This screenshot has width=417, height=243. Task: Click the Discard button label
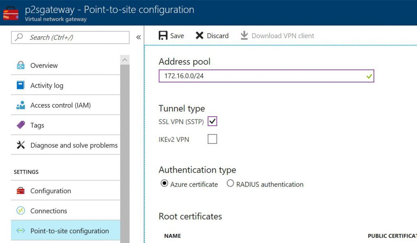pyautogui.click(x=217, y=36)
